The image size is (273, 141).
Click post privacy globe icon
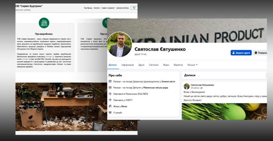tap(202, 88)
